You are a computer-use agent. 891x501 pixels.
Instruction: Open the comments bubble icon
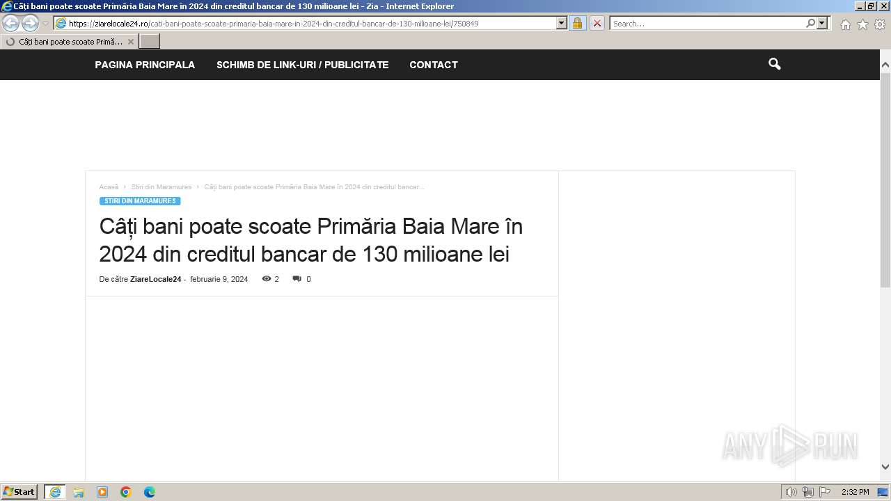pyautogui.click(x=297, y=278)
